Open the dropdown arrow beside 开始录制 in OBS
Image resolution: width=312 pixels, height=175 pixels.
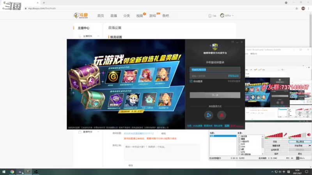click(310, 145)
